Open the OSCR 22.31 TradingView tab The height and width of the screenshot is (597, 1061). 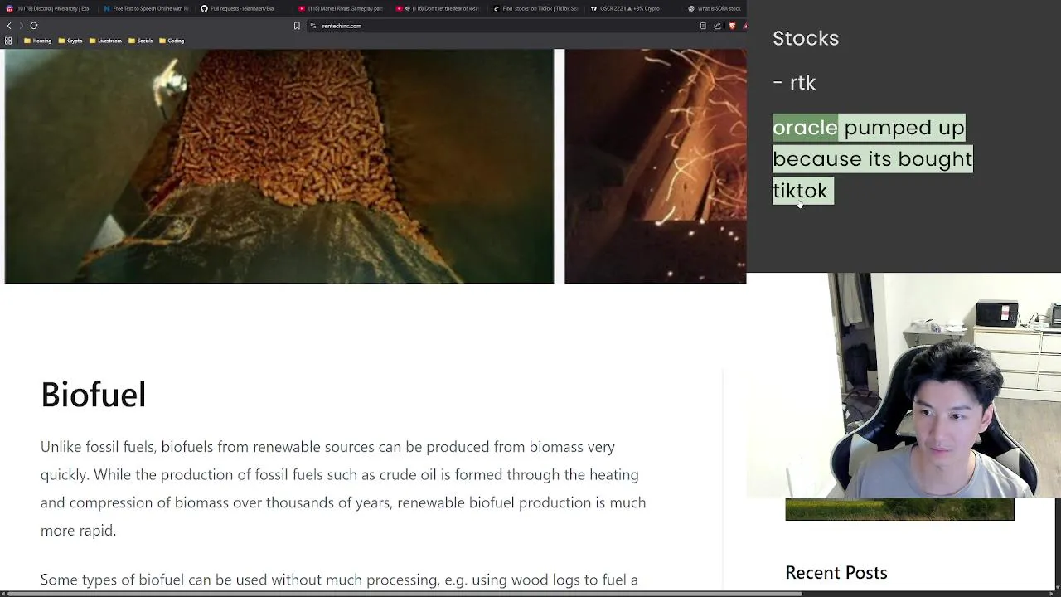point(632,8)
